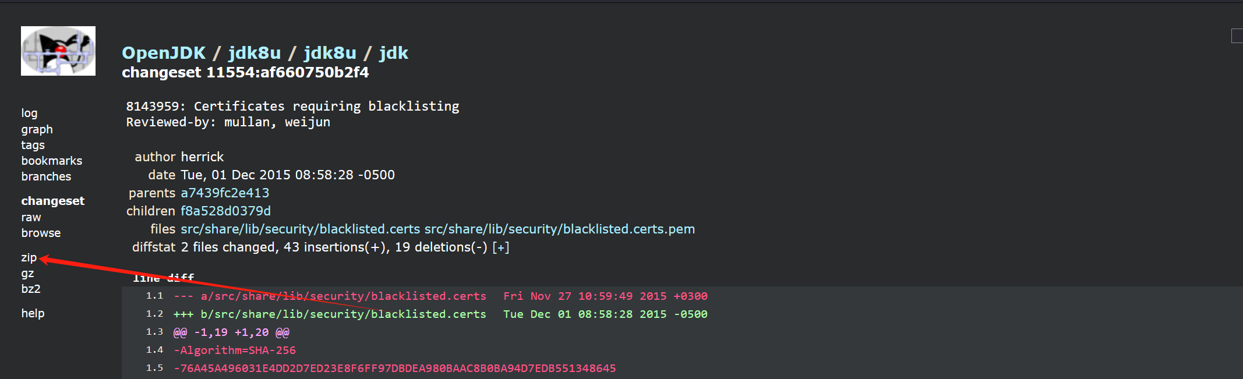Download the zip archive
Image resolution: width=1243 pixels, height=379 pixels.
[29, 257]
